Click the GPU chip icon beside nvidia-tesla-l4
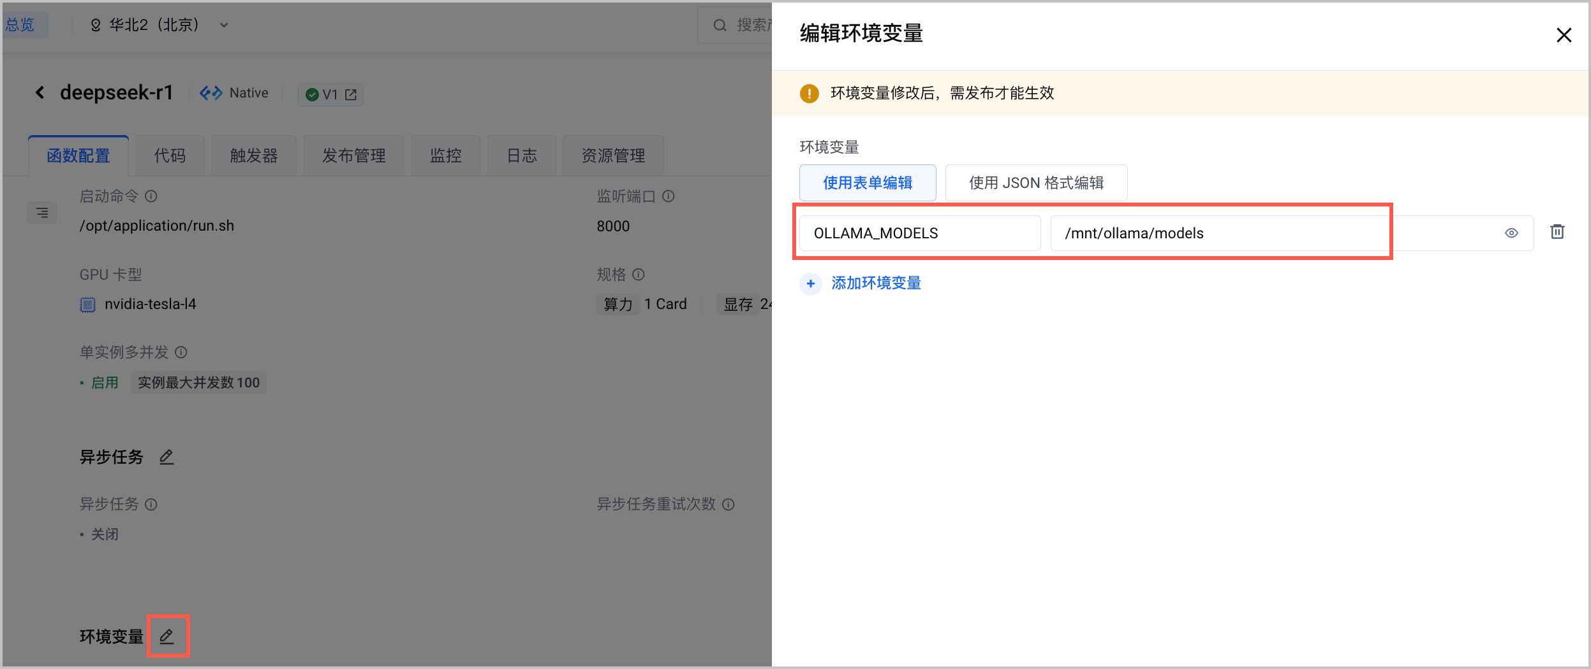The width and height of the screenshot is (1591, 669). click(x=87, y=305)
